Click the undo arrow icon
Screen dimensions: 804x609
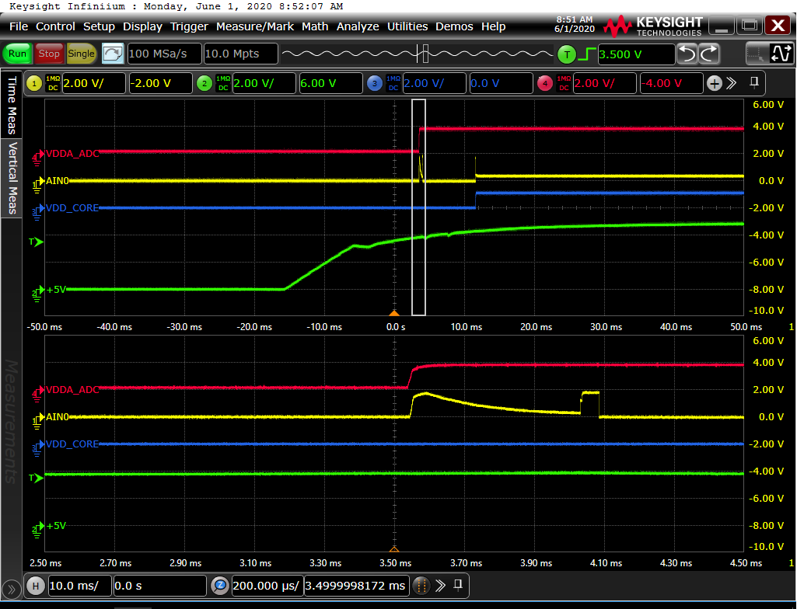pyautogui.click(x=687, y=54)
